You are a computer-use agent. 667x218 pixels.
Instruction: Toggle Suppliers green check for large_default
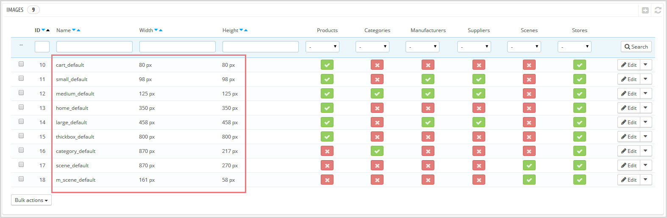(x=479, y=122)
